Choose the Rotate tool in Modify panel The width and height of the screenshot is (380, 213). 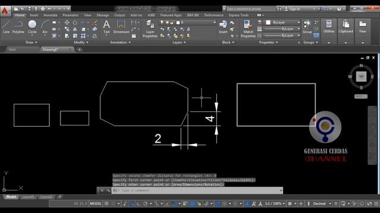(x=75, y=22)
